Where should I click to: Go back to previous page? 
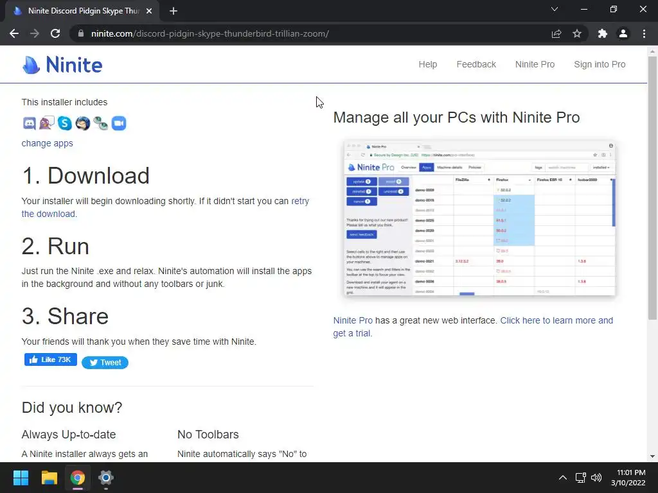tap(14, 33)
